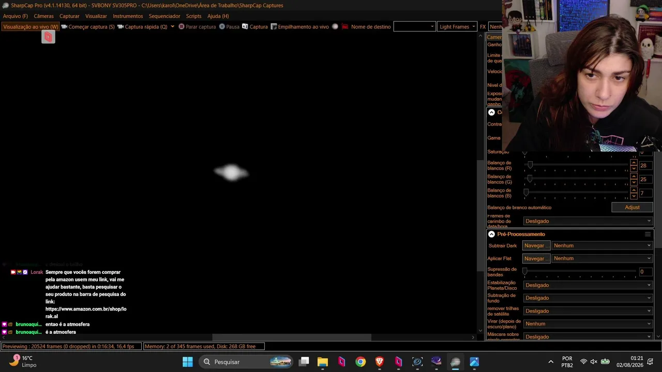Open Pré-Processamento panel hamburger menu
This screenshot has height=372, width=662.
tap(648, 234)
